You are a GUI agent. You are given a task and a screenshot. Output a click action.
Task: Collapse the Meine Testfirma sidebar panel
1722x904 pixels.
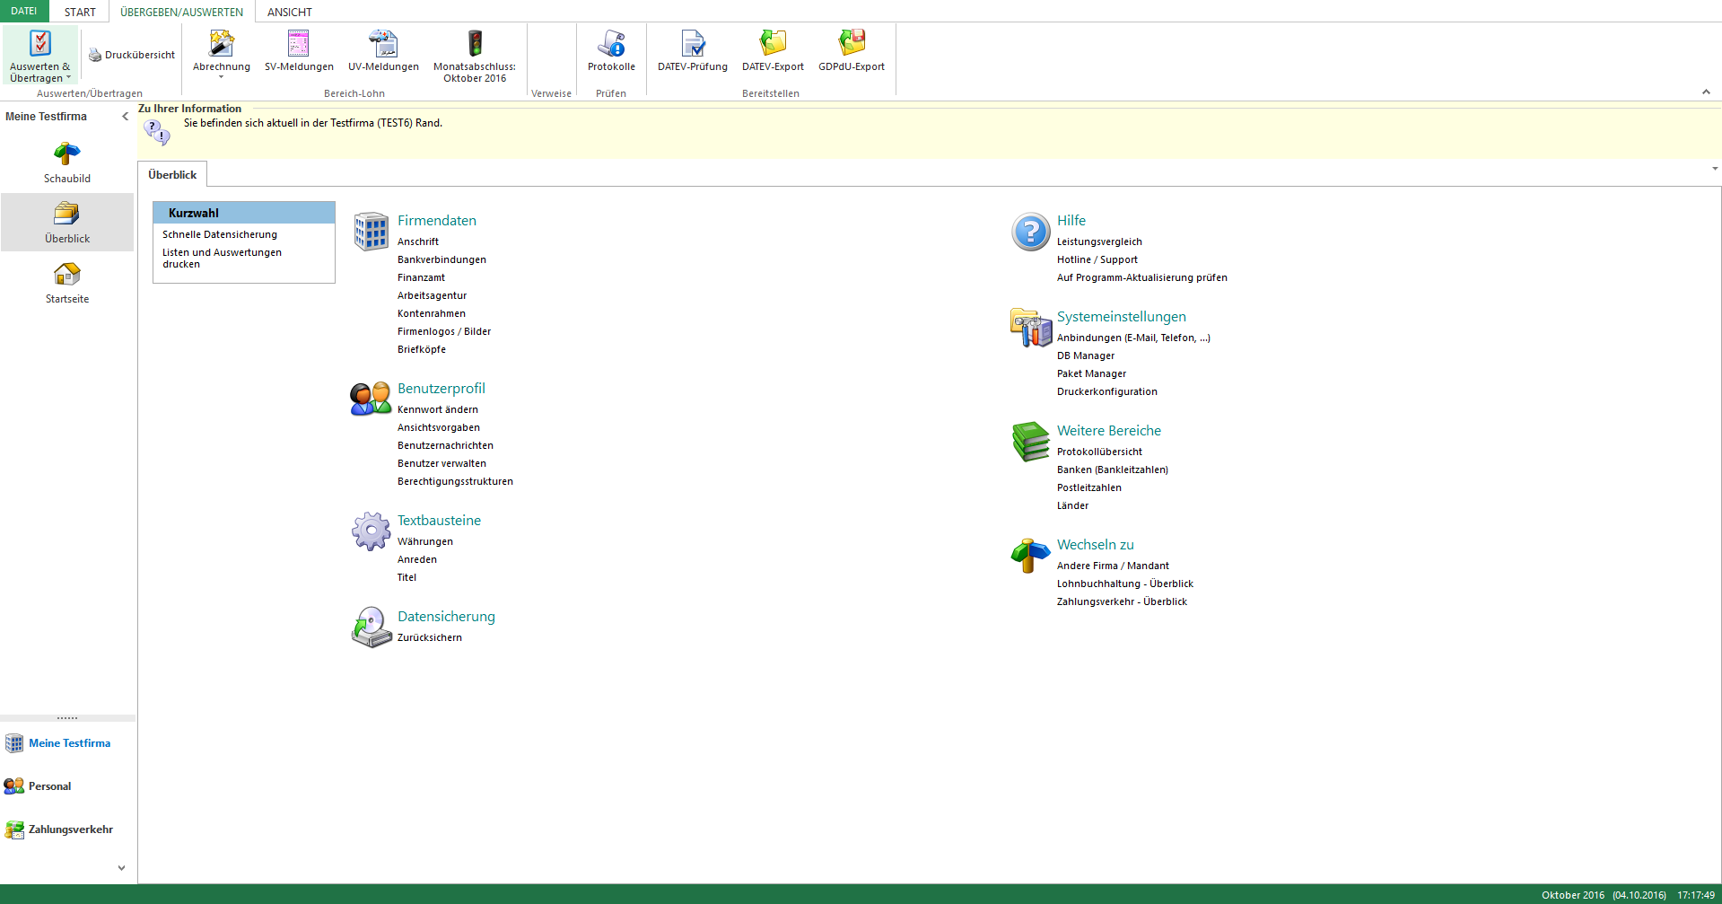[125, 117]
